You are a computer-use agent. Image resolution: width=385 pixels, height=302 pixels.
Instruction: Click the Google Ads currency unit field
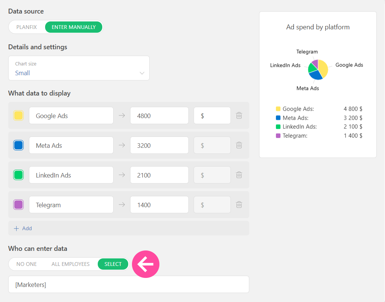click(212, 115)
